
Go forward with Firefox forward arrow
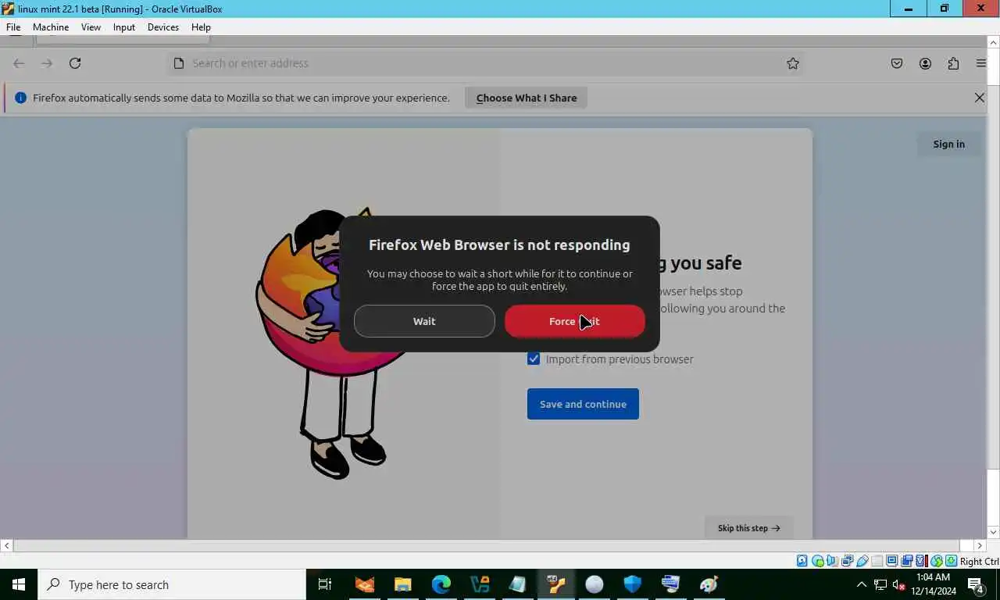tap(47, 63)
